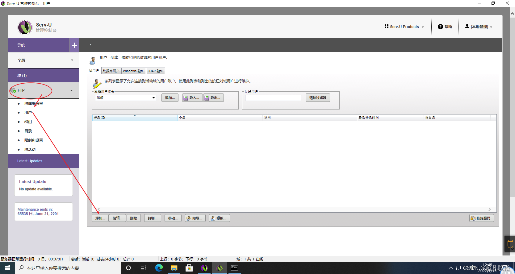
Task: Click the Serv-U Products grid icon
Action: click(x=386, y=26)
